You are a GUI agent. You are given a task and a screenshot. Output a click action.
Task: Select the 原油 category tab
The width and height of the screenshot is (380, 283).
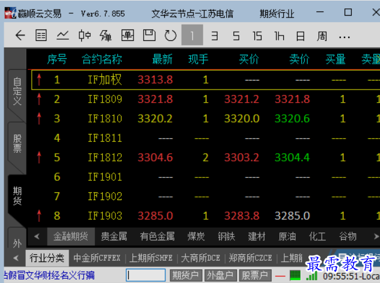click(x=287, y=236)
